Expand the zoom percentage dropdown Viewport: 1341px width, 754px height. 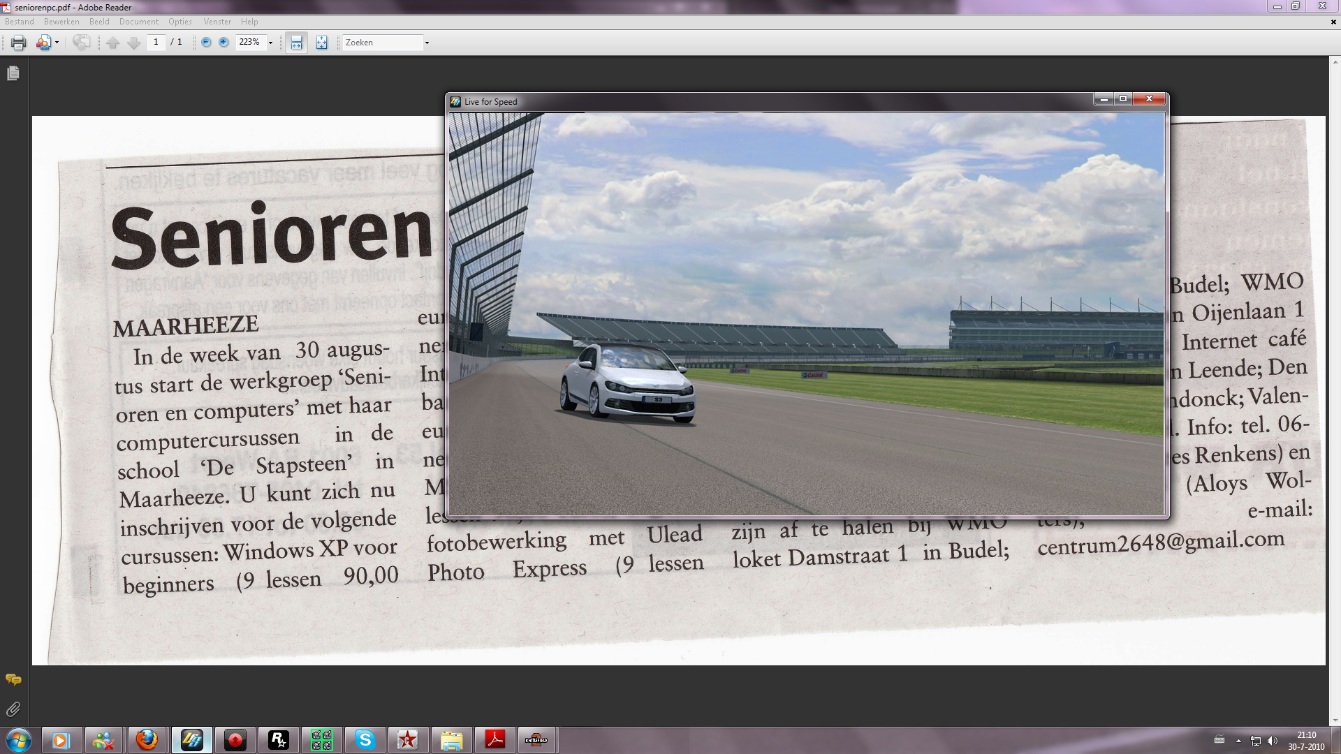point(270,43)
